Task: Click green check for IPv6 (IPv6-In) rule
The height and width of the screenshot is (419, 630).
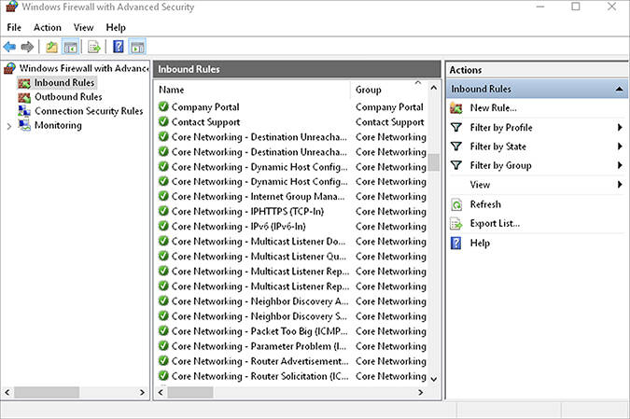Action: [x=163, y=226]
